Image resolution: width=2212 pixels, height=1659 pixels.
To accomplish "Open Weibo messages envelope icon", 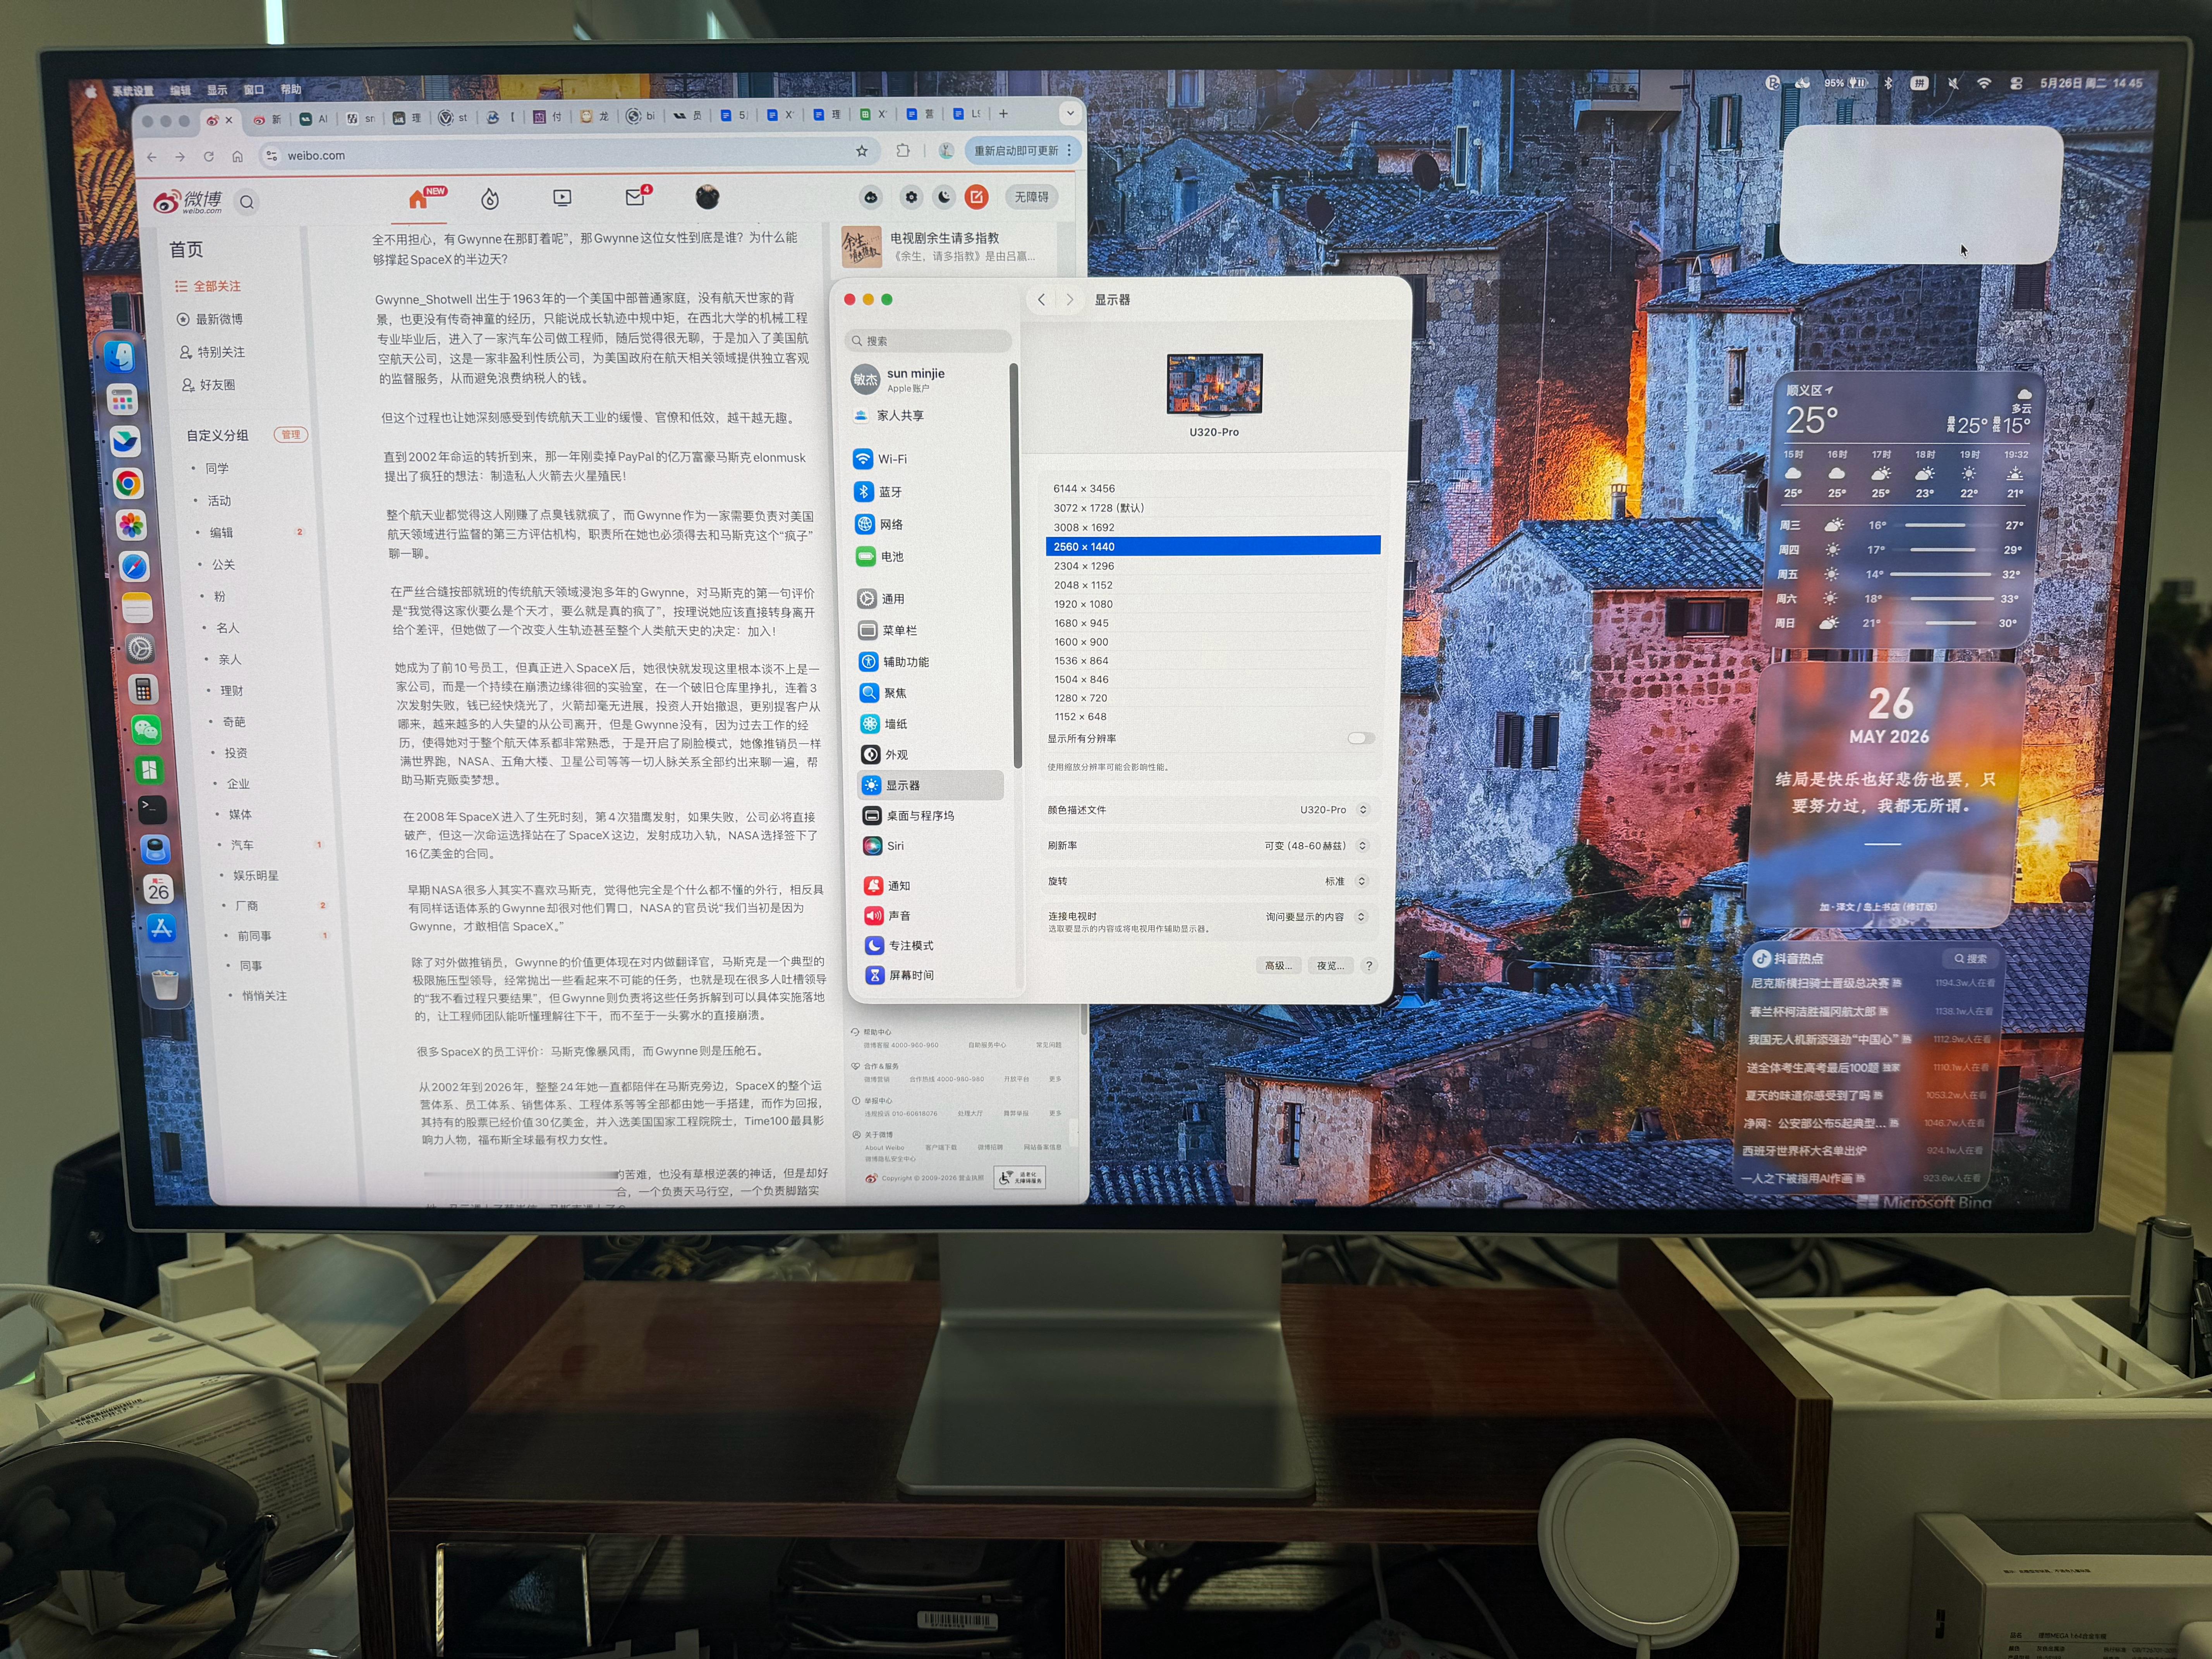I will [635, 197].
